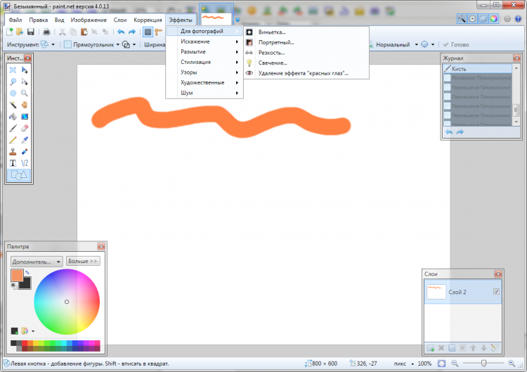Select the Rectangle Select tool

click(x=13, y=70)
